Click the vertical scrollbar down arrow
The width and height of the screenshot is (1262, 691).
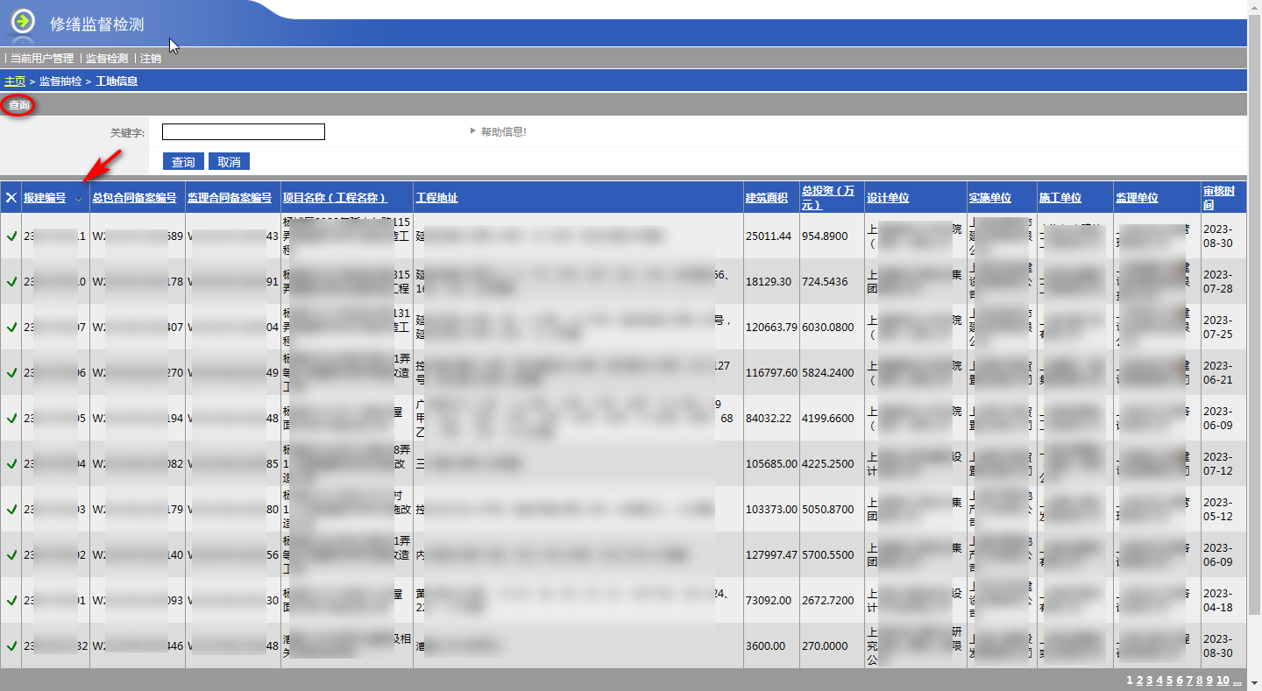point(1254,683)
